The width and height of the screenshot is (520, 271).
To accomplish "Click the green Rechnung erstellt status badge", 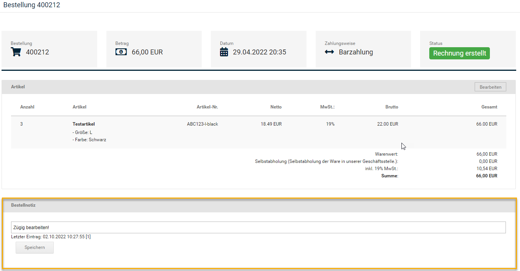I will coord(459,53).
